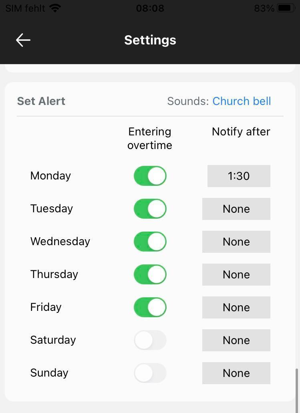Image resolution: width=300 pixels, height=413 pixels.
Task: Turn on Sunday overtime toggle
Action: click(x=150, y=373)
